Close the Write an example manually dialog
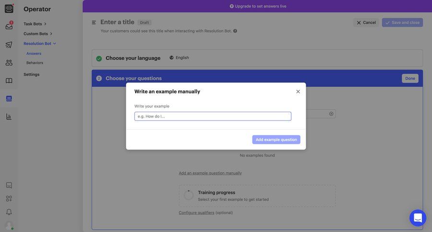 click(298, 92)
